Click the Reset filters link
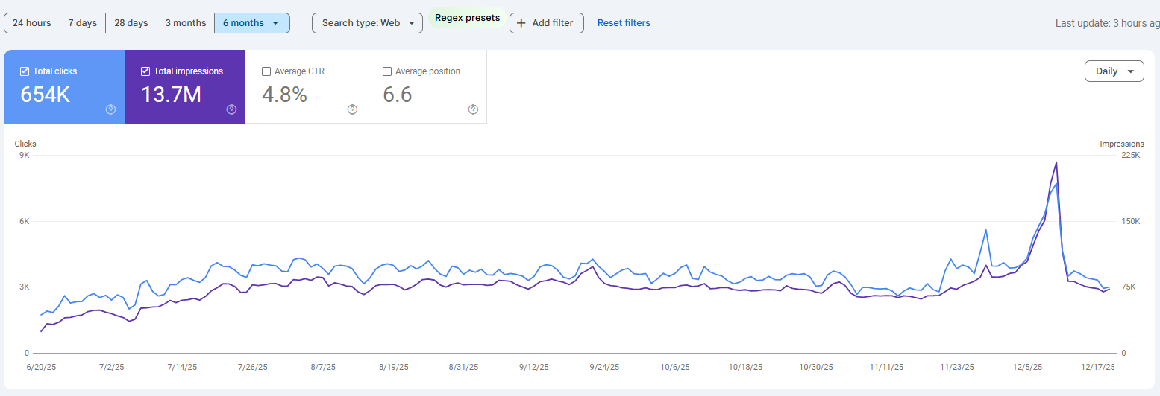 tap(624, 23)
